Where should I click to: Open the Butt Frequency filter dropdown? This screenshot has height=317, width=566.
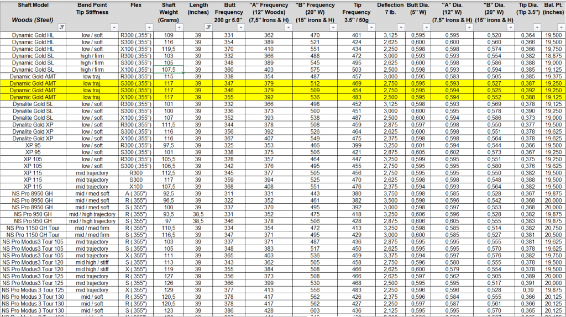[241, 28]
